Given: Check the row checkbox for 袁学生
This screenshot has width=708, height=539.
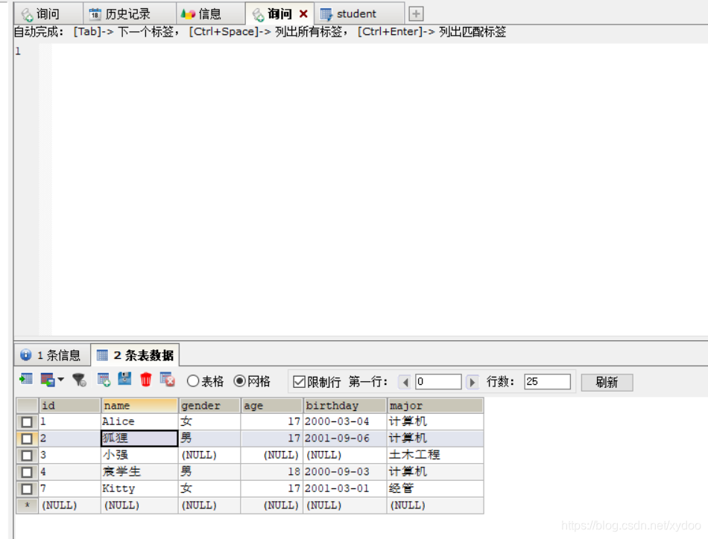Looking at the screenshot, I should coord(27,472).
